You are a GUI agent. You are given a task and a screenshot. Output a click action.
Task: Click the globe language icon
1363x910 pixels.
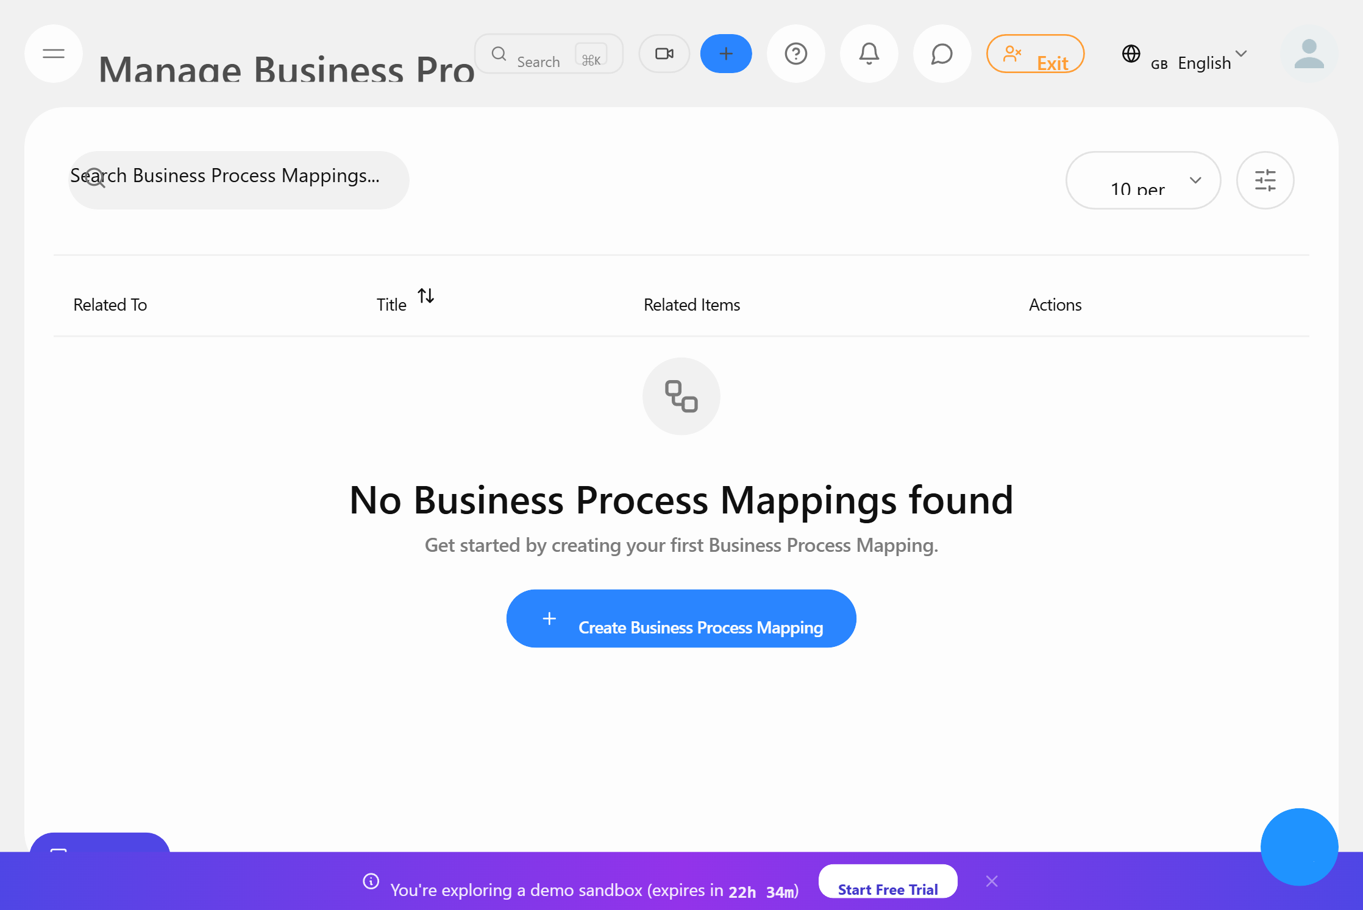pyautogui.click(x=1131, y=55)
